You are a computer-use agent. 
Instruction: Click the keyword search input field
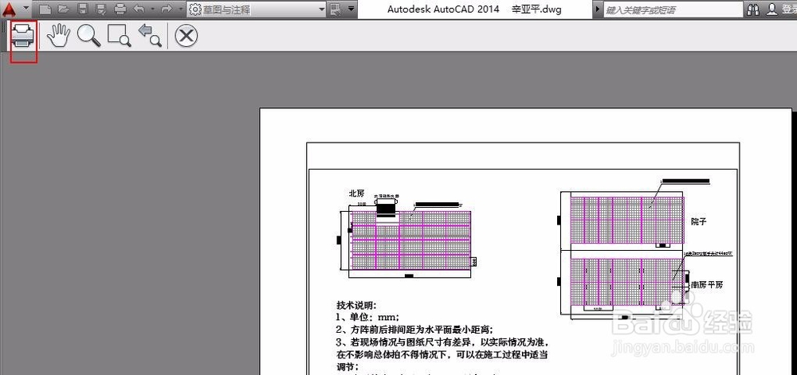click(673, 10)
